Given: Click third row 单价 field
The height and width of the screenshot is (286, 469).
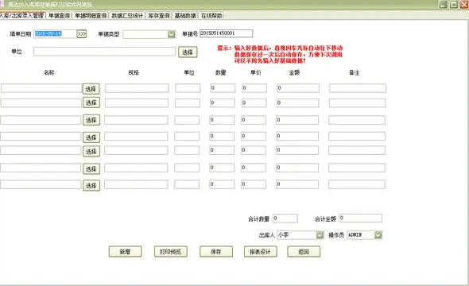Looking at the screenshot, I should pyautogui.click(x=254, y=120).
